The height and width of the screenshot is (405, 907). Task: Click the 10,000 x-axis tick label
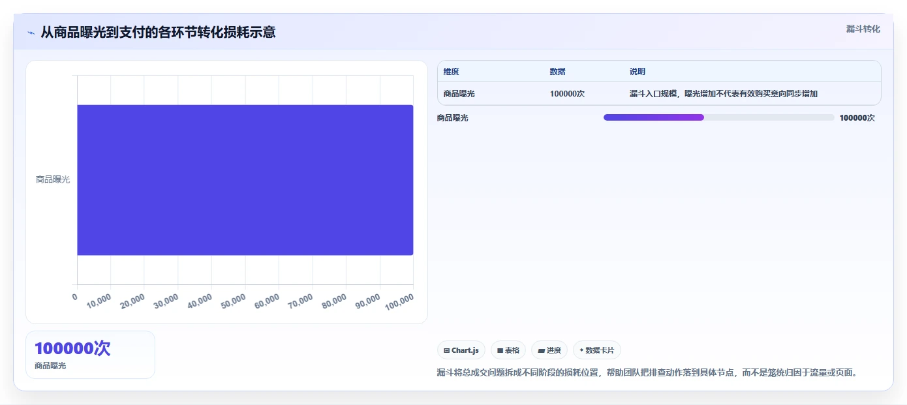coord(100,301)
